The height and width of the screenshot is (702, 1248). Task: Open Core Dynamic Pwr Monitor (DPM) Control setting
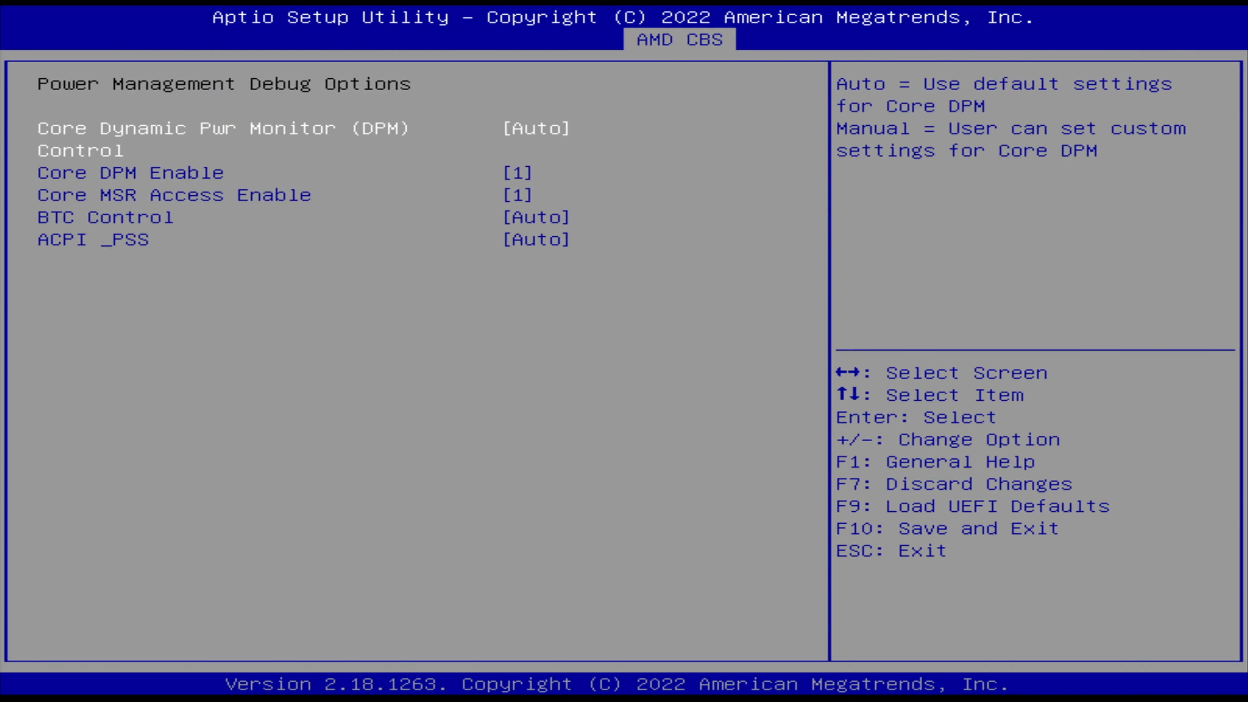tap(224, 139)
